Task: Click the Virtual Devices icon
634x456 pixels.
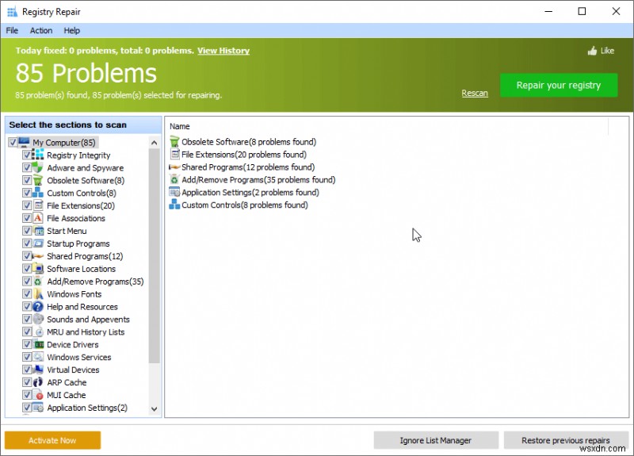Action: point(37,370)
